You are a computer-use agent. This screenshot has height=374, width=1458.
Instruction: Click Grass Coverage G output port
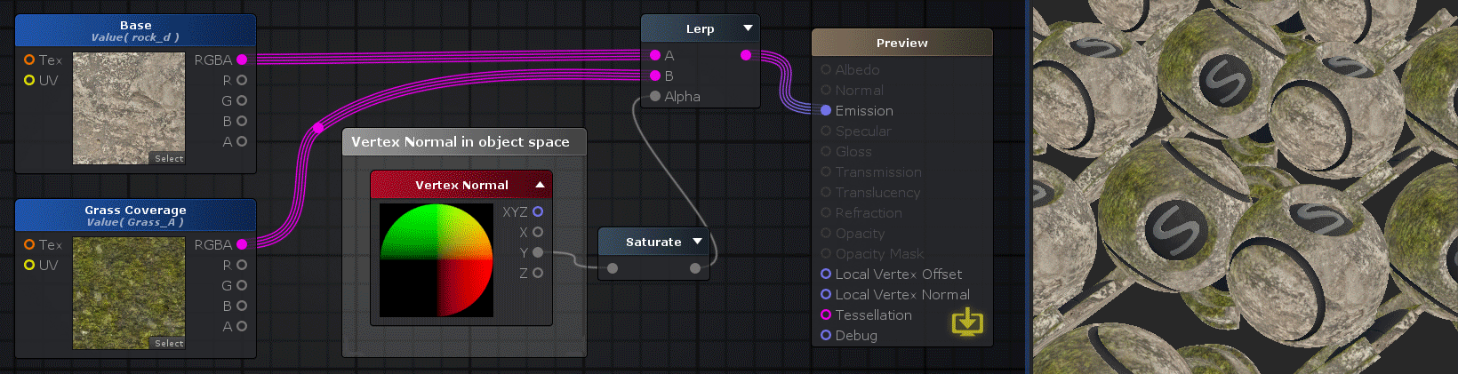tap(242, 285)
